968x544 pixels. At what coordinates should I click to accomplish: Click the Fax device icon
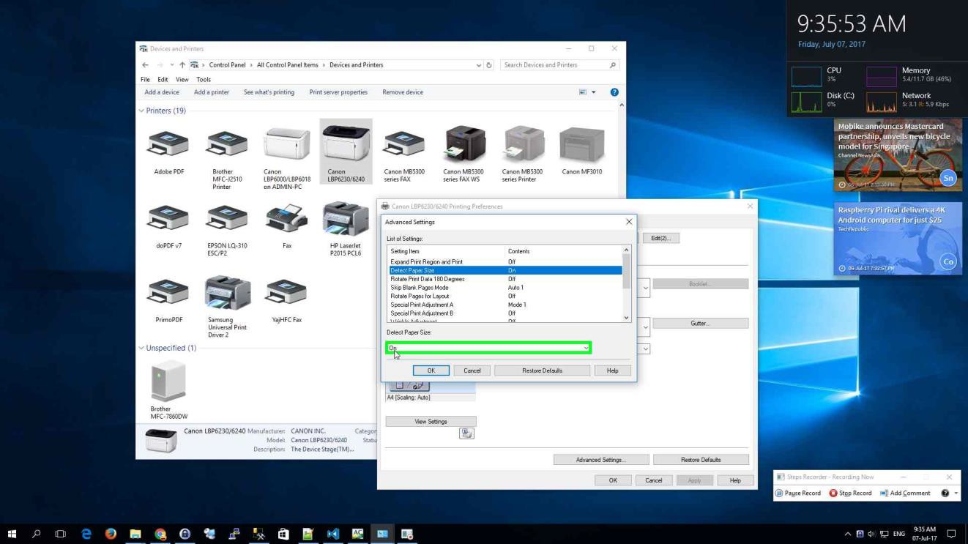pyautogui.click(x=286, y=220)
